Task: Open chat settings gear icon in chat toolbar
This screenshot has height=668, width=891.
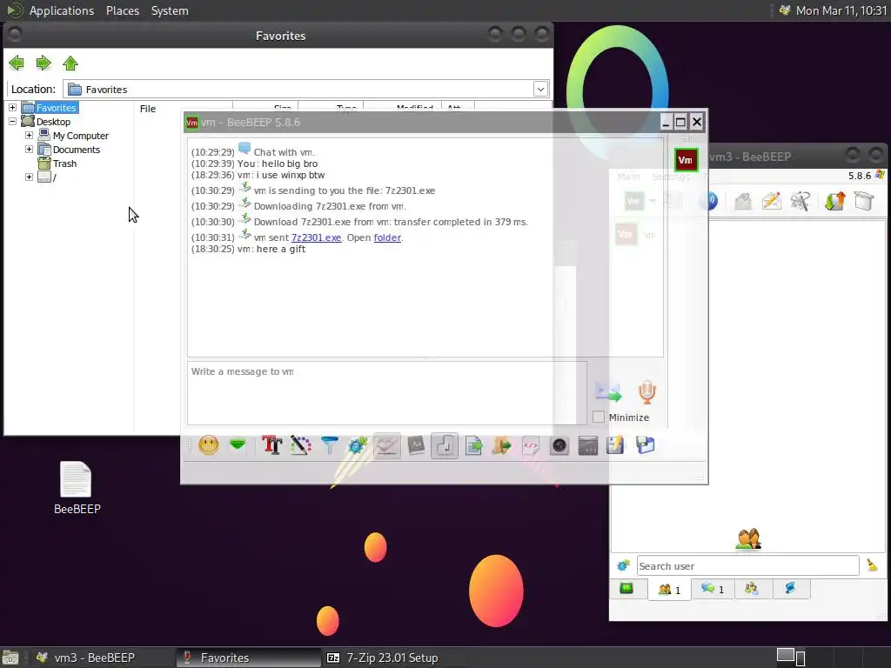Action: 358,444
